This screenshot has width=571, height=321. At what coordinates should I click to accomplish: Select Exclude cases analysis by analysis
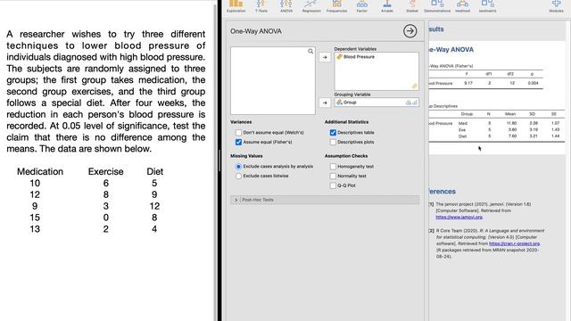[238, 167]
